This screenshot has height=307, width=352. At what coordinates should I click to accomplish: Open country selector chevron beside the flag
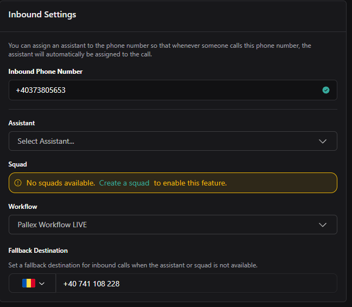[42, 284]
